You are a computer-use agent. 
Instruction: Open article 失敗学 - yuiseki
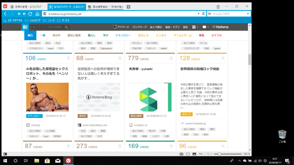141,69
